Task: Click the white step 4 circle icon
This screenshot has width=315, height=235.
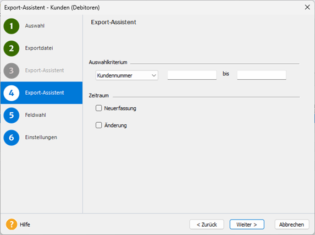Action: click(x=12, y=93)
